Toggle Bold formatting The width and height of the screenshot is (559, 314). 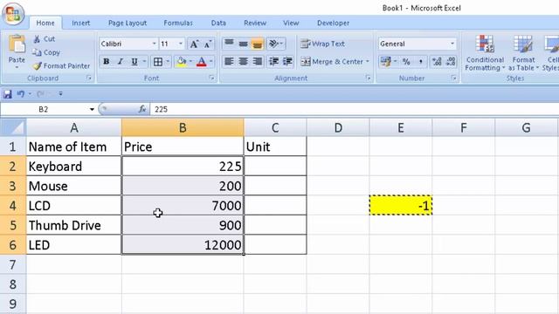click(106, 62)
